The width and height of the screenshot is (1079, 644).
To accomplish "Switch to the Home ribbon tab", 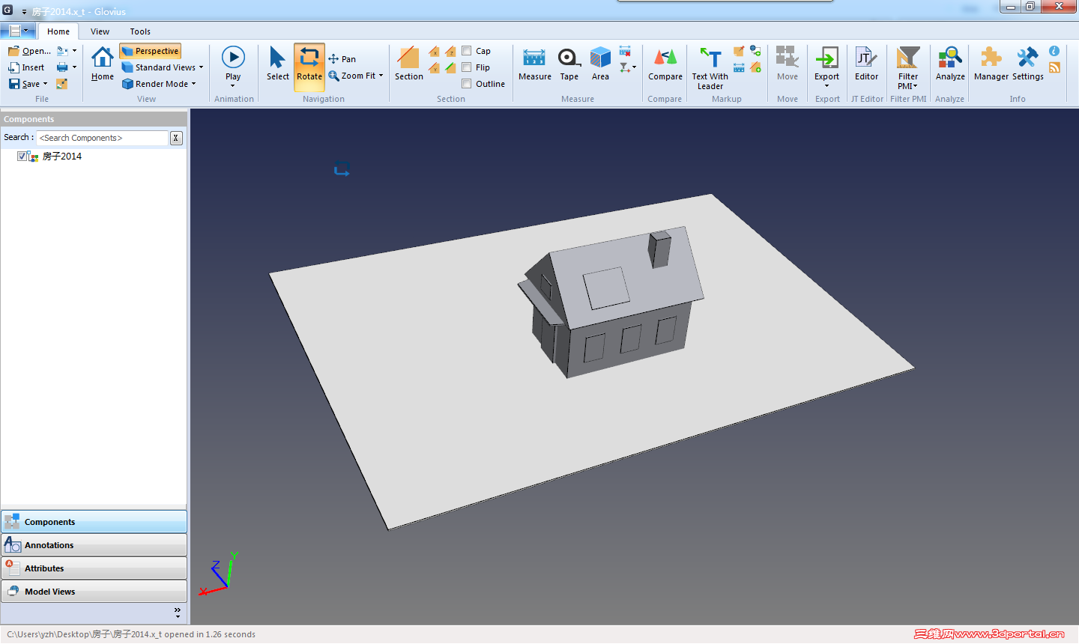I will 58,31.
